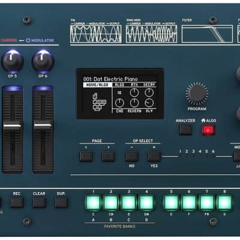
Task: Go to previous page with PAGE < button
Action: point(86,156)
